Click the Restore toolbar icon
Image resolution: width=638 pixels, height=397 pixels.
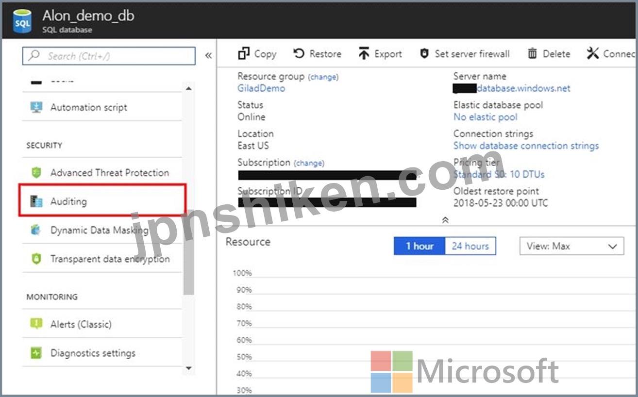(x=299, y=53)
